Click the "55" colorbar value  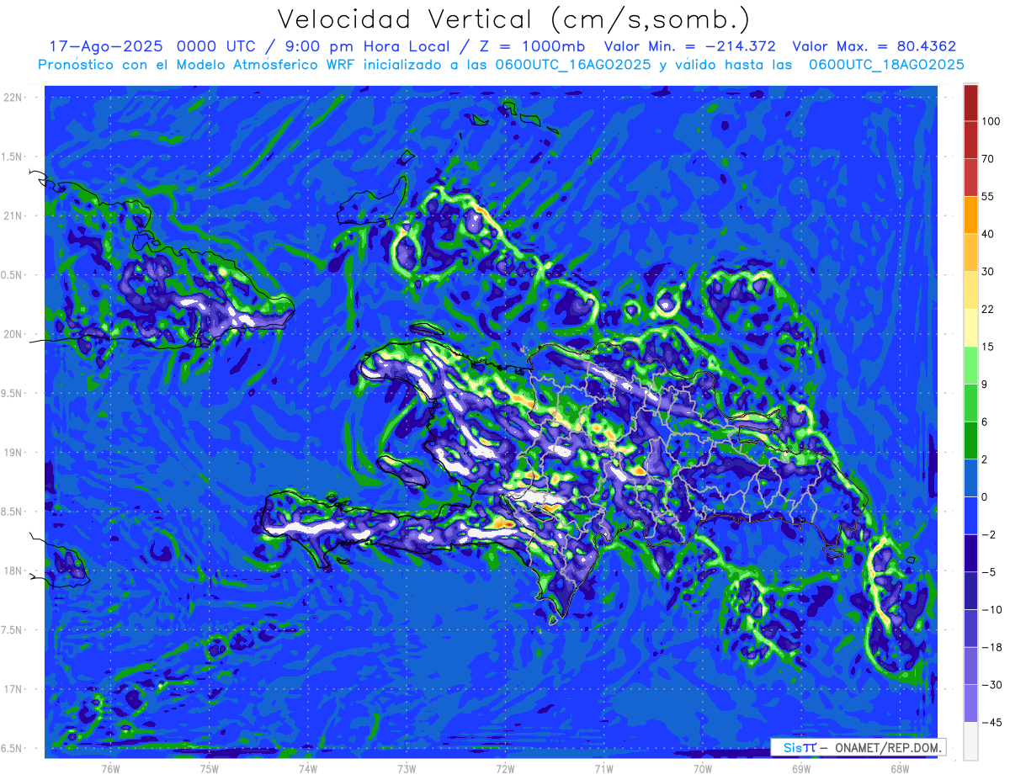tap(988, 196)
